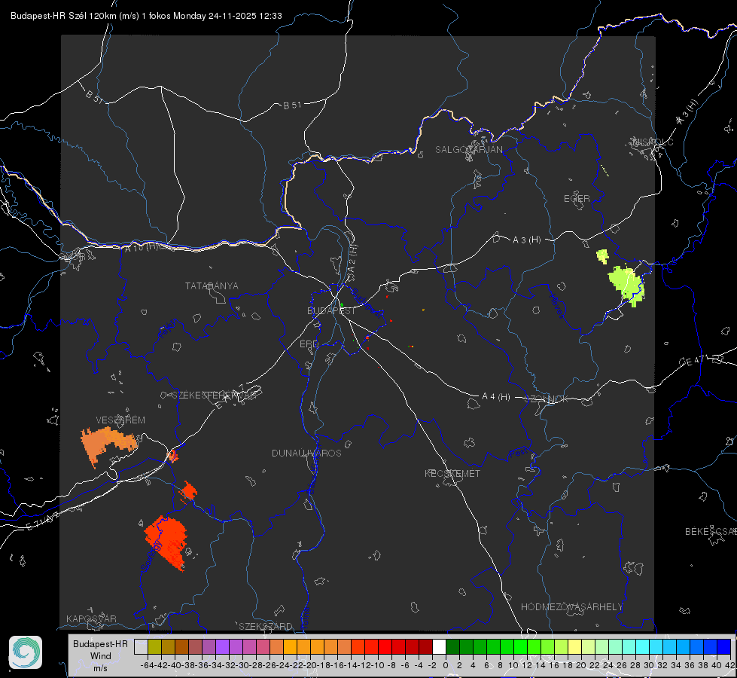The width and height of the screenshot is (737, 678).
Task: Select the SALGOTARJAN city label
Action: (x=468, y=150)
